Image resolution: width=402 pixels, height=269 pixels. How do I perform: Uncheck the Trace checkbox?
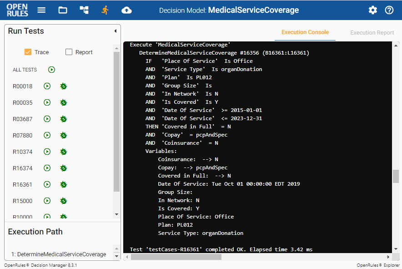28,52
